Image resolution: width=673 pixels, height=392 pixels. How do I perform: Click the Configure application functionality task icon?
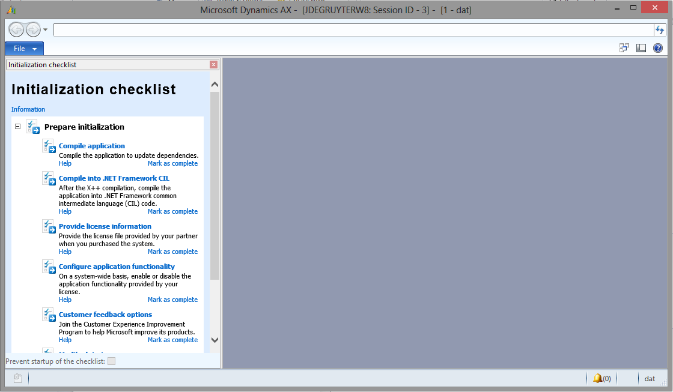[x=49, y=267]
